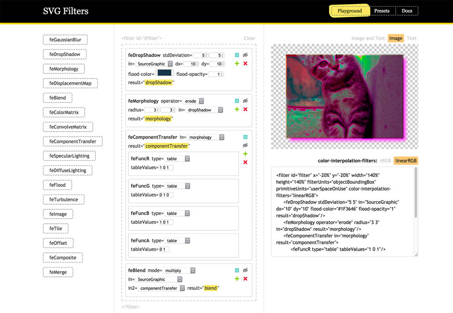Click feComponentTransfer's green plus icon

(x=245, y=154)
